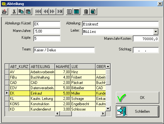Click the Konstruktion cell
This screenshot has width=164, height=124.
coord(42,104)
